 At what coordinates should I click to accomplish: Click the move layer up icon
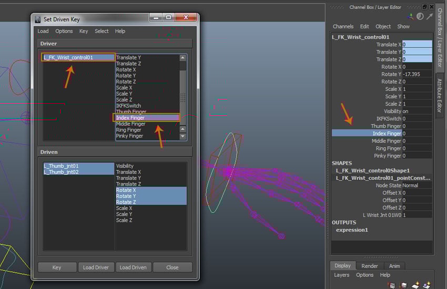click(x=392, y=285)
